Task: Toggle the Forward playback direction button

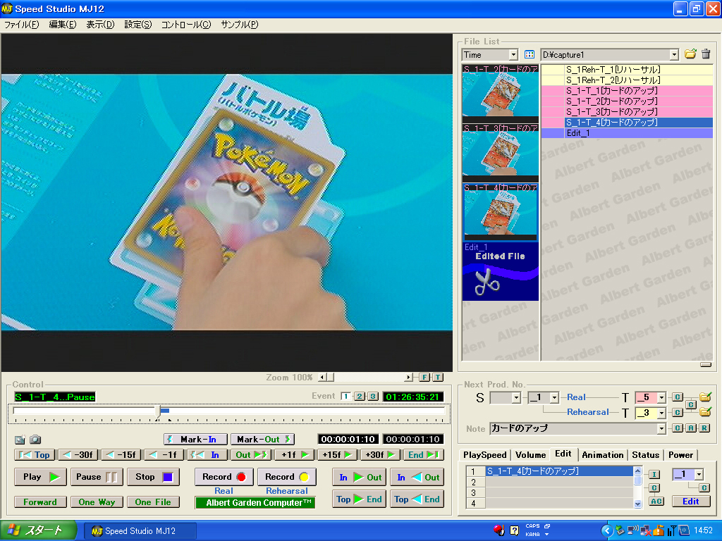Action: (x=40, y=502)
